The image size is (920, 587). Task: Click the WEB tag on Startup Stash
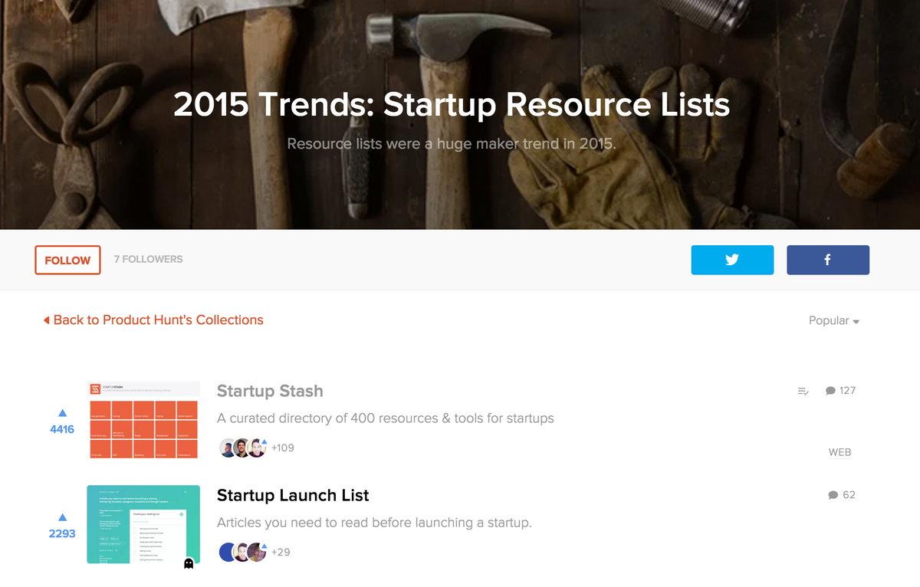pyautogui.click(x=839, y=452)
